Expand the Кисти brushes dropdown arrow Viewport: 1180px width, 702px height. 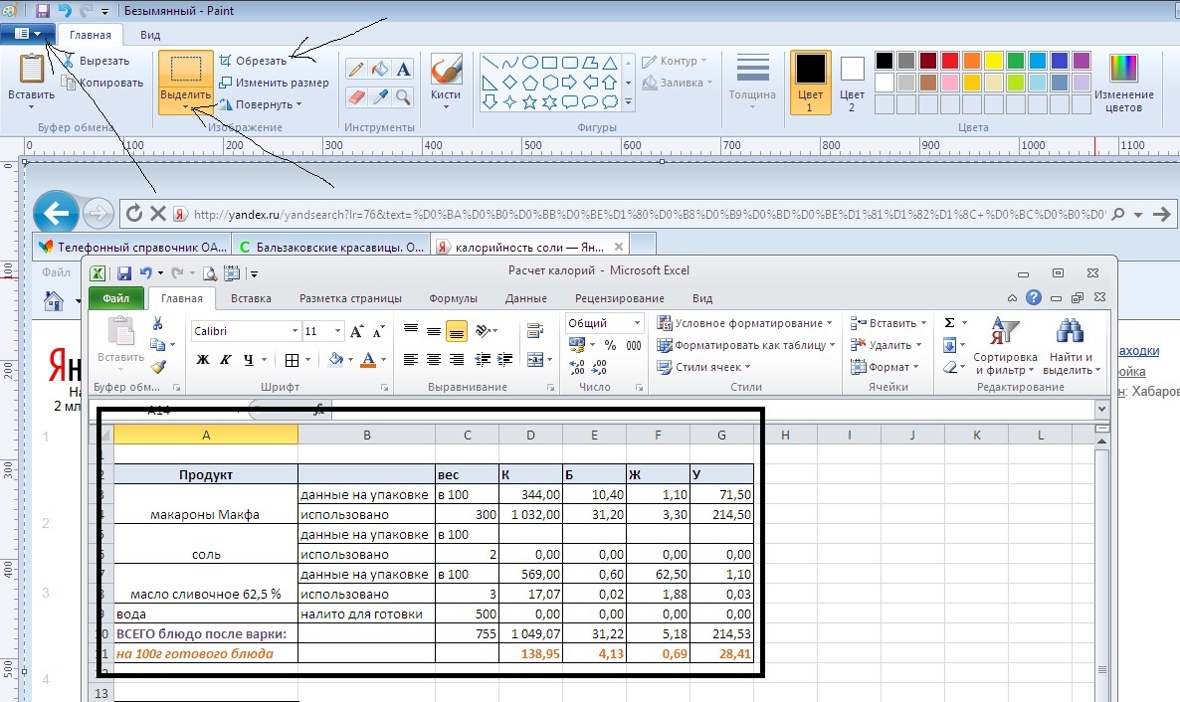coord(446,106)
